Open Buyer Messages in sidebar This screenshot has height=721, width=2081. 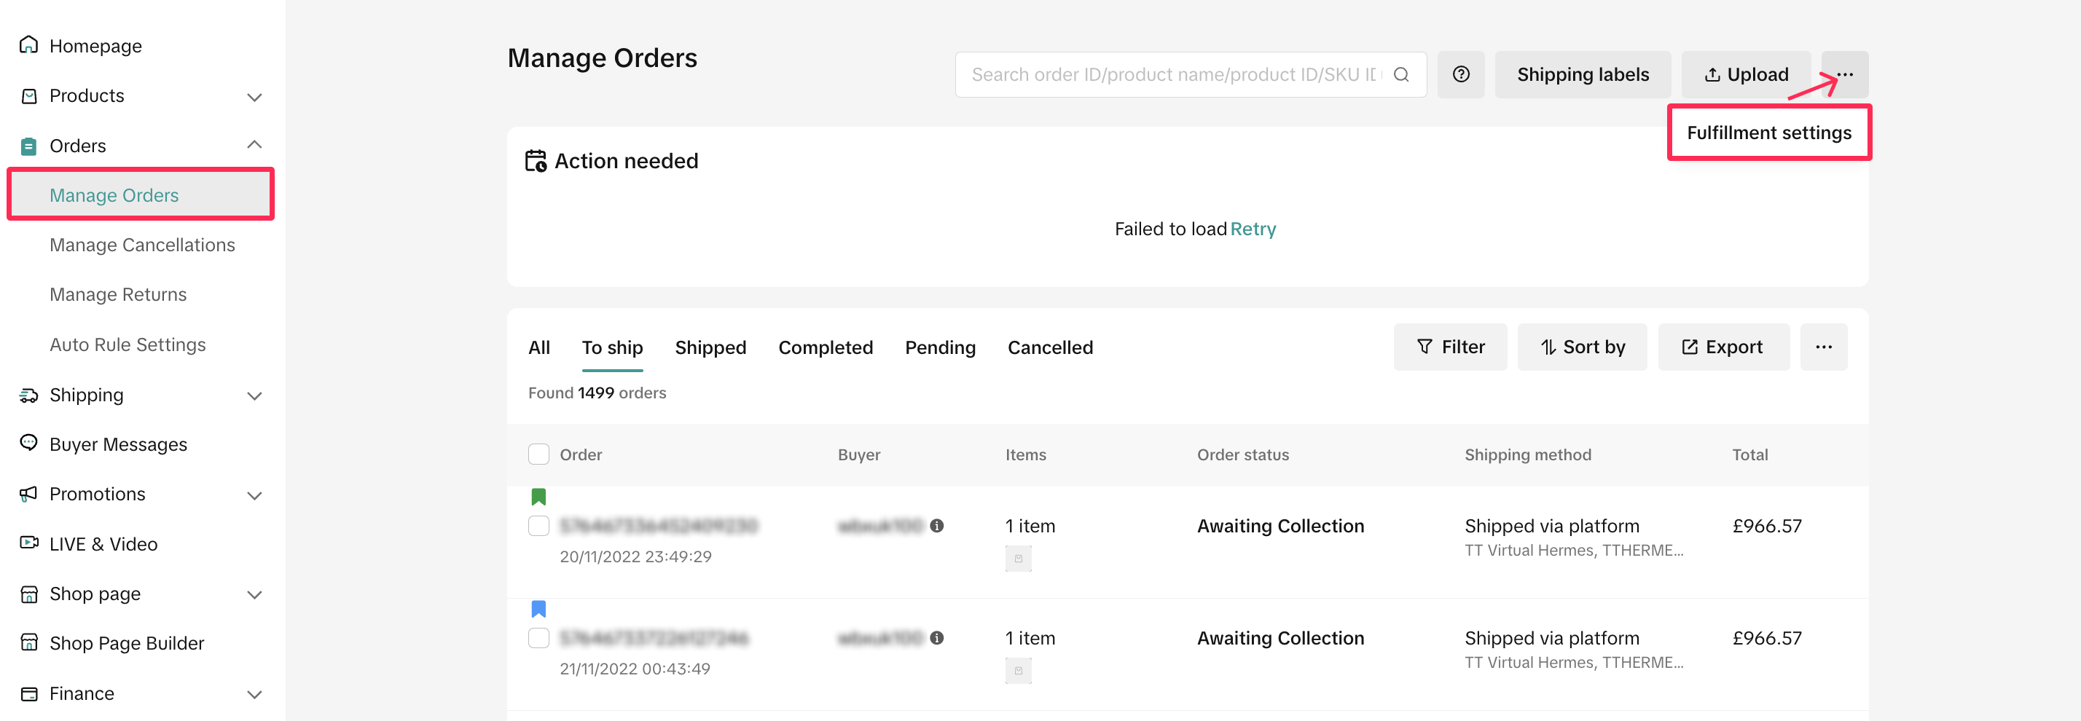[x=117, y=444]
